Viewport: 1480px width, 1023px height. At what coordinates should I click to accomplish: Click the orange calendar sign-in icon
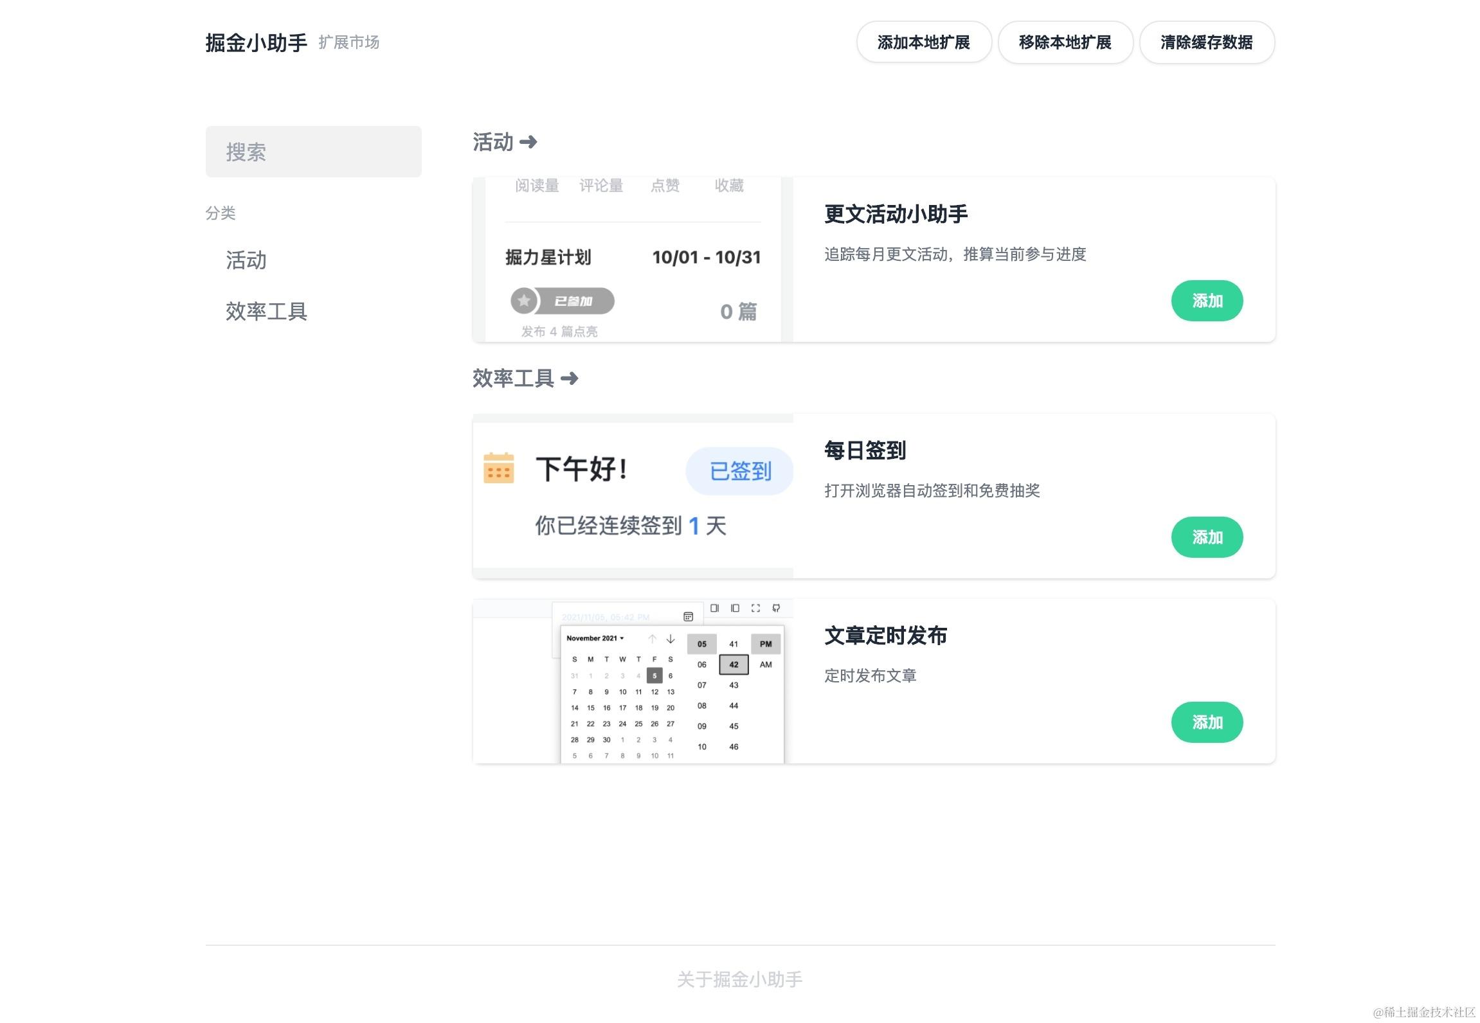coord(498,468)
